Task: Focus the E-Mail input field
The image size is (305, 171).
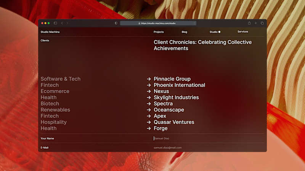Action: point(209,147)
